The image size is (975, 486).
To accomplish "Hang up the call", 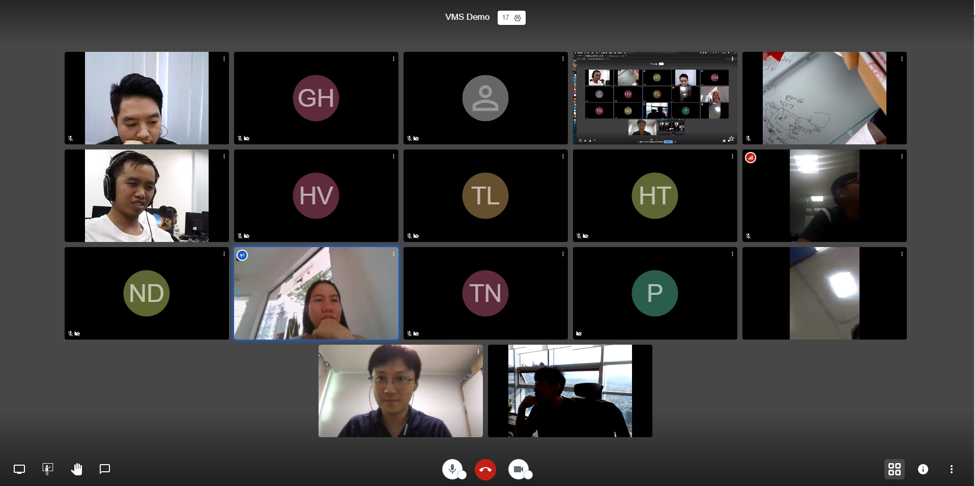I will click(485, 470).
